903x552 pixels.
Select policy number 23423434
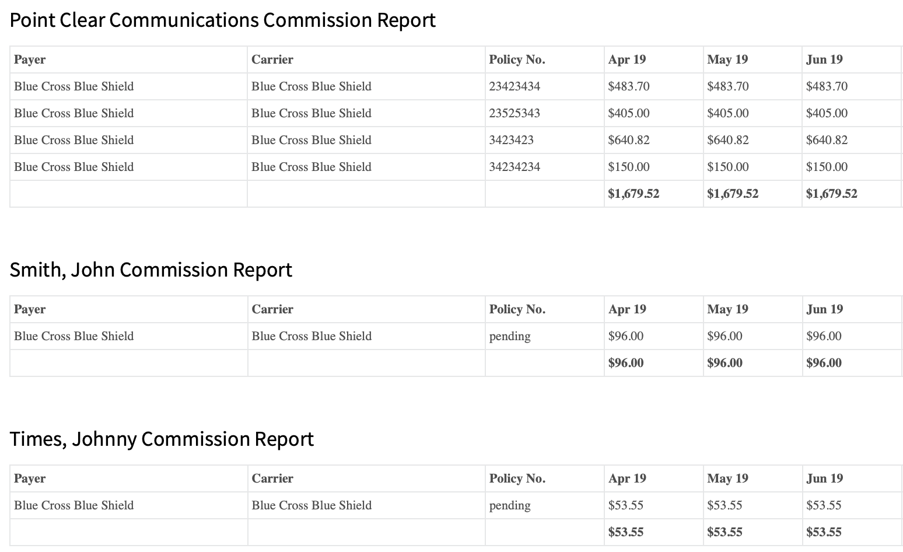pyautogui.click(x=514, y=86)
